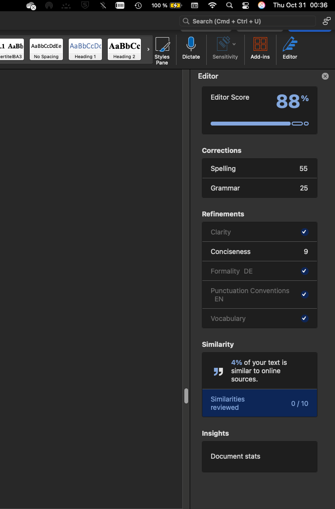The height and width of the screenshot is (509, 335).
Task: Open the Formality DE refinement row
Action: (x=259, y=271)
